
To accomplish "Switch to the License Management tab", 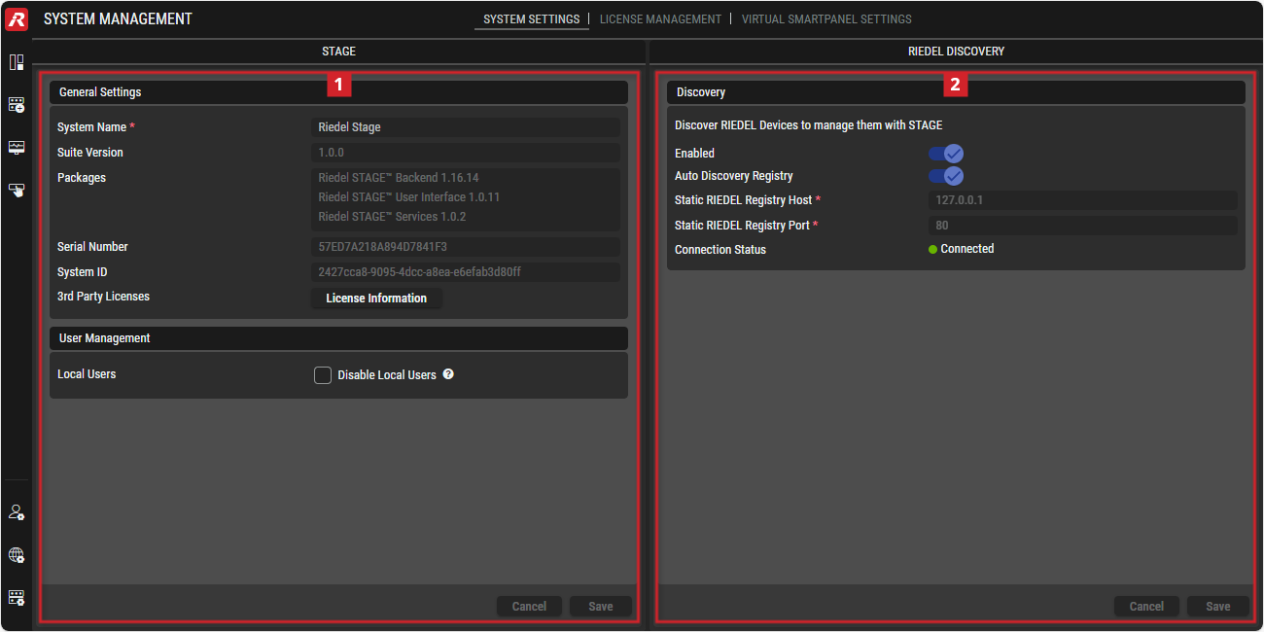I will pyautogui.click(x=660, y=19).
